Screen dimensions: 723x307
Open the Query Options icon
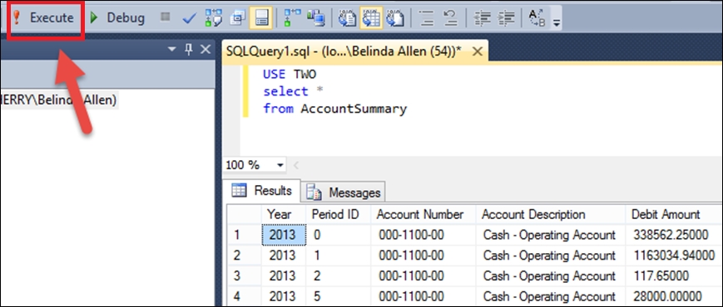point(238,18)
